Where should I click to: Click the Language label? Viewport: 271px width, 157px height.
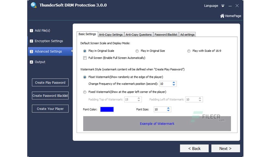(211, 6)
